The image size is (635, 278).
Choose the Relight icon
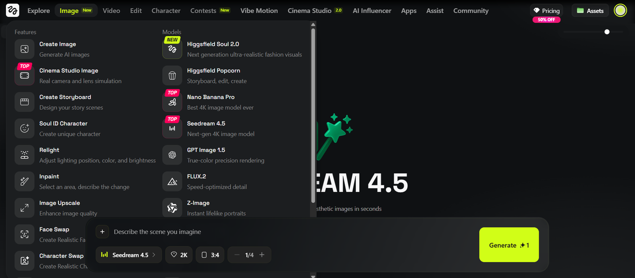pyautogui.click(x=24, y=155)
